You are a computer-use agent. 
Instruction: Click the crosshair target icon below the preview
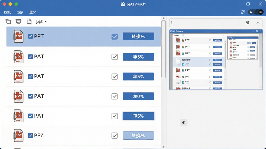click(x=184, y=122)
